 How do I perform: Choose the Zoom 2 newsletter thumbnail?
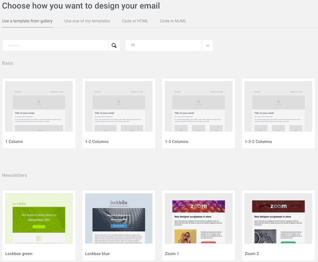coord(278,218)
